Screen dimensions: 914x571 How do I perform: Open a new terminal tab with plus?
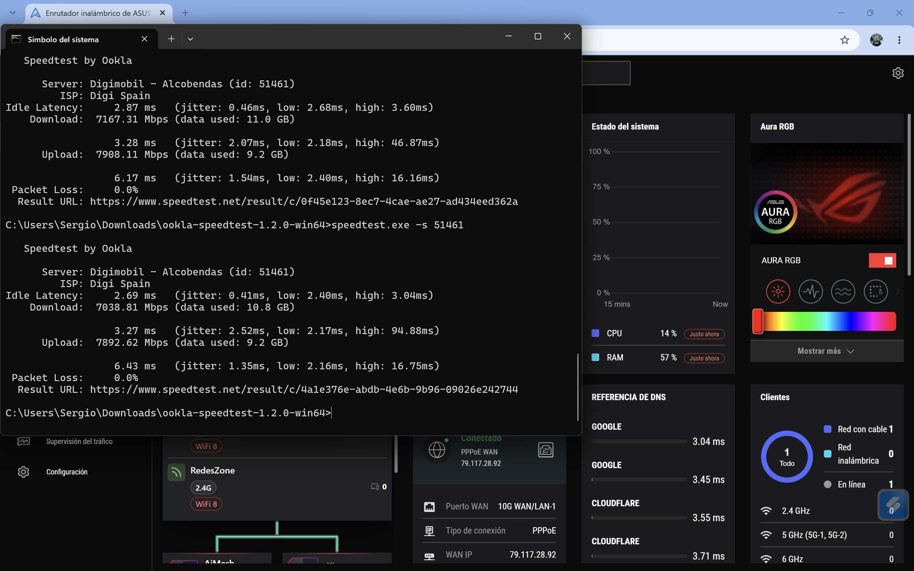tap(171, 39)
